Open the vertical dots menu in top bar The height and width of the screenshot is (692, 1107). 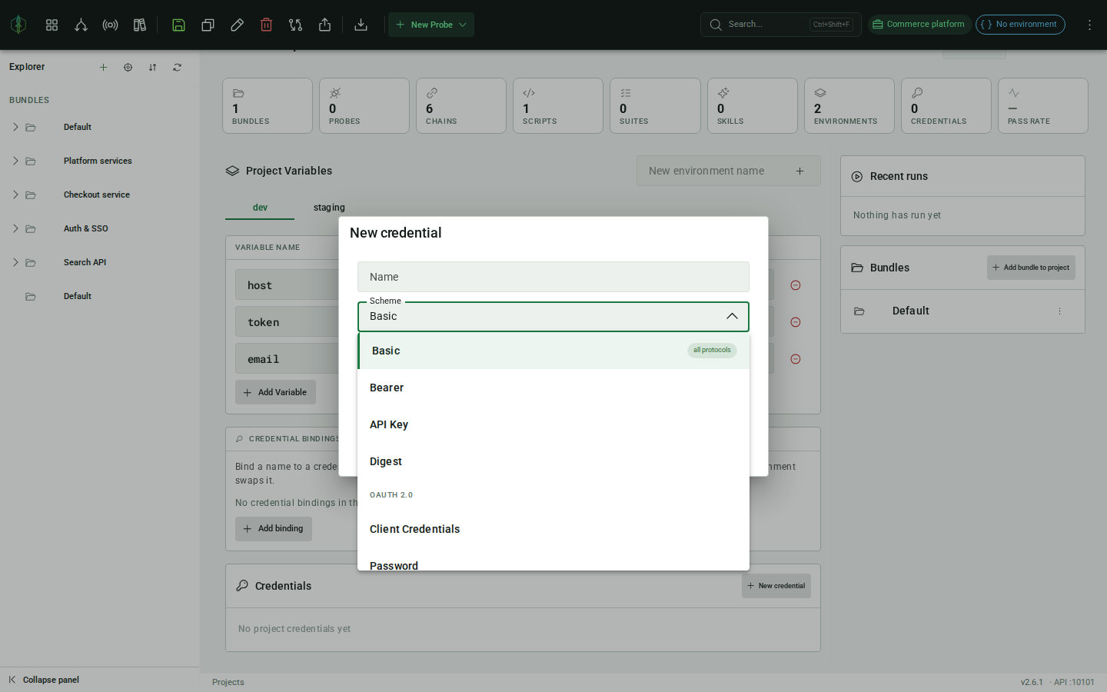click(x=1089, y=25)
